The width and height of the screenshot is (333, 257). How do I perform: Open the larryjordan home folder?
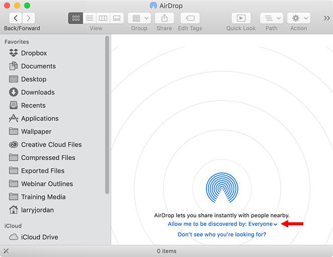pyautogui.click(x=31, y=210)
